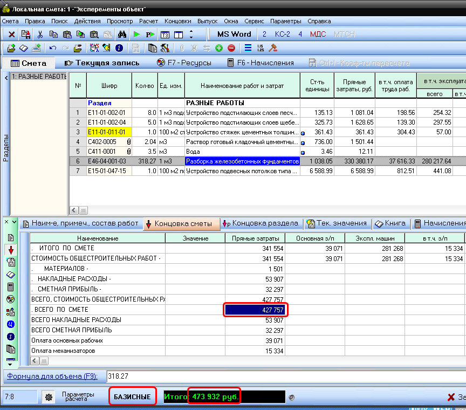Click the formula input field showing 318.27
This screenshot has height=410, width=466.
[270, 376]
